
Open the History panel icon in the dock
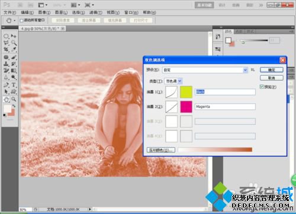[218, 37]
